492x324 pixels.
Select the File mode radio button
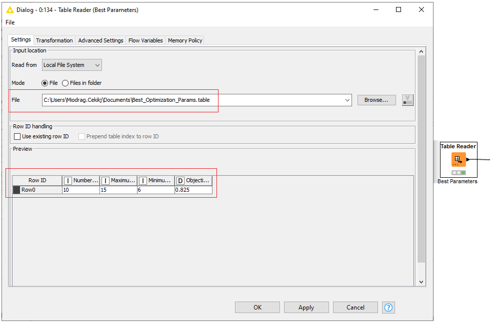(x=44, y=83)
